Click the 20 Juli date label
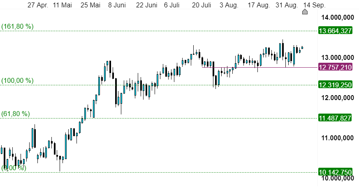Viewport: 359px width, 187px height. pyautogui.click(x=202, y=5)
